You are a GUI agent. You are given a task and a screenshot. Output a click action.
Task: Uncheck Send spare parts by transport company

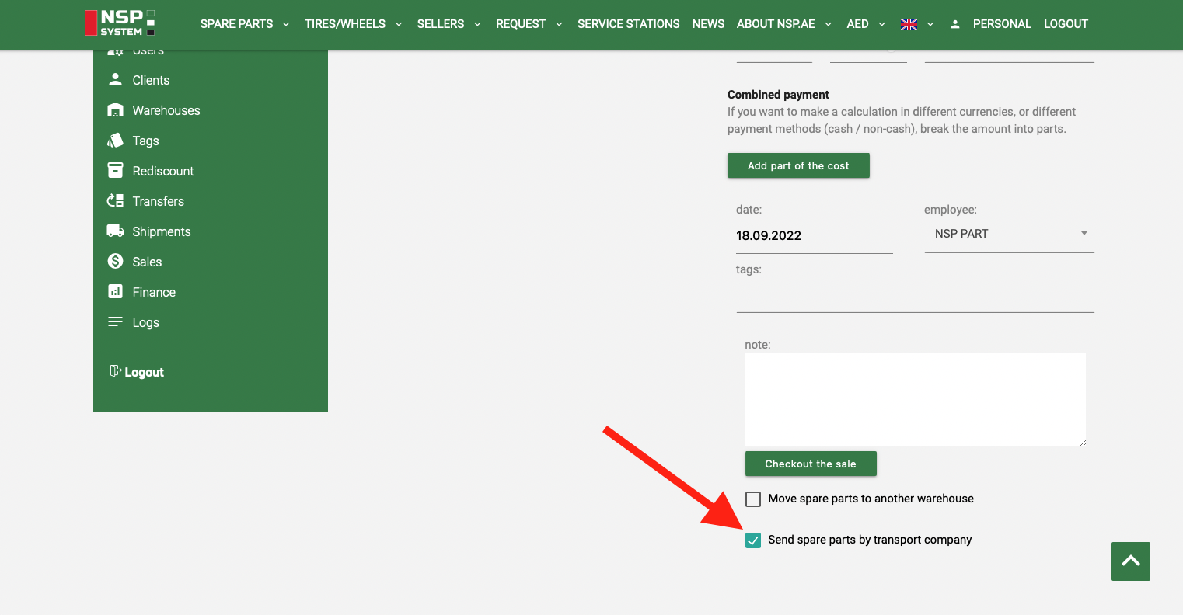753,540
